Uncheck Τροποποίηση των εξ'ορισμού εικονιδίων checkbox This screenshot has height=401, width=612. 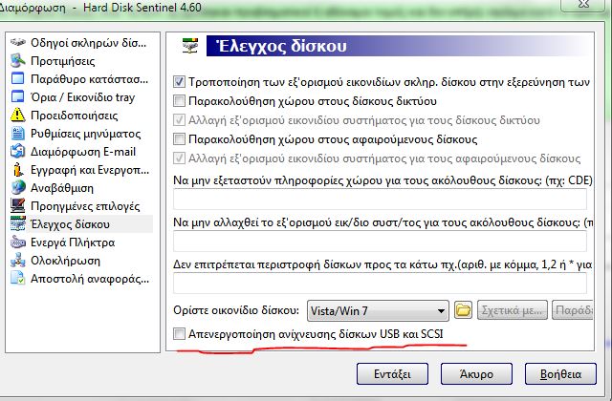pos(179,81)
